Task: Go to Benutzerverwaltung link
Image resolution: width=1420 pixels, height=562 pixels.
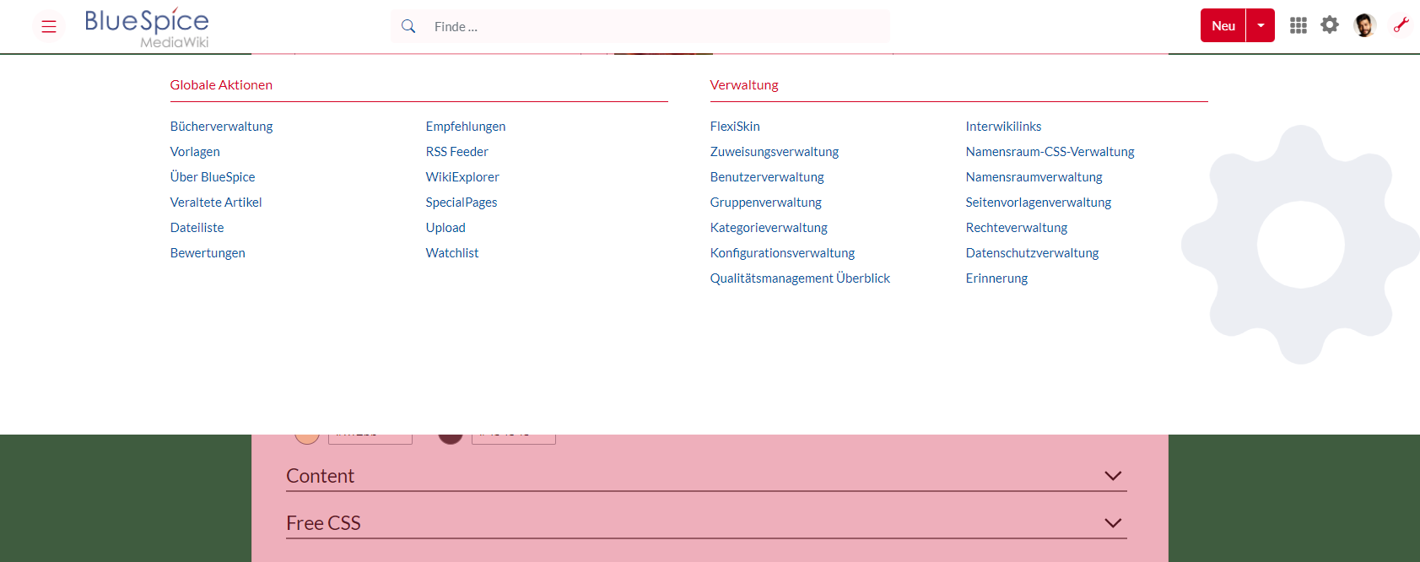Action: [x=767, y=177]
